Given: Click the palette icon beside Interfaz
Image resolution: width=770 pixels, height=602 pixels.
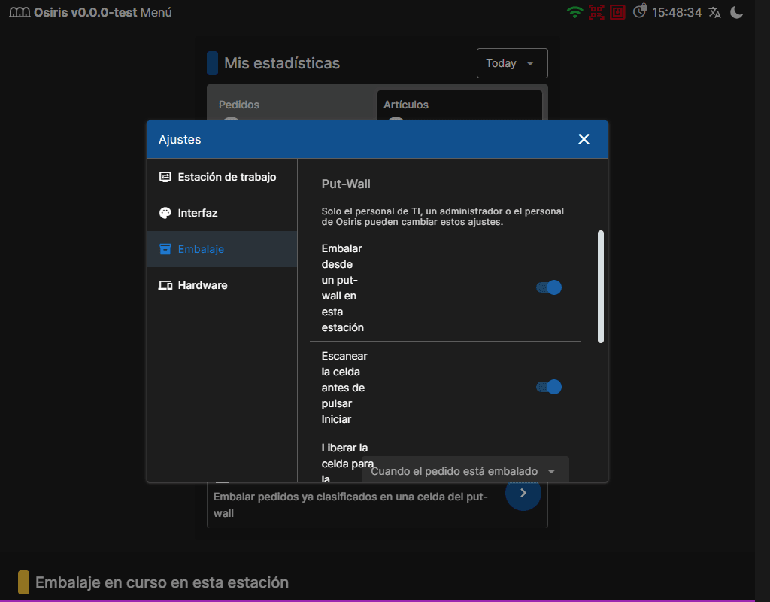Looking at the screenshot, I should [x=165, y=213].
